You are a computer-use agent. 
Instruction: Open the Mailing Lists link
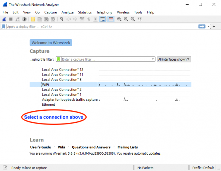point(128,147)
